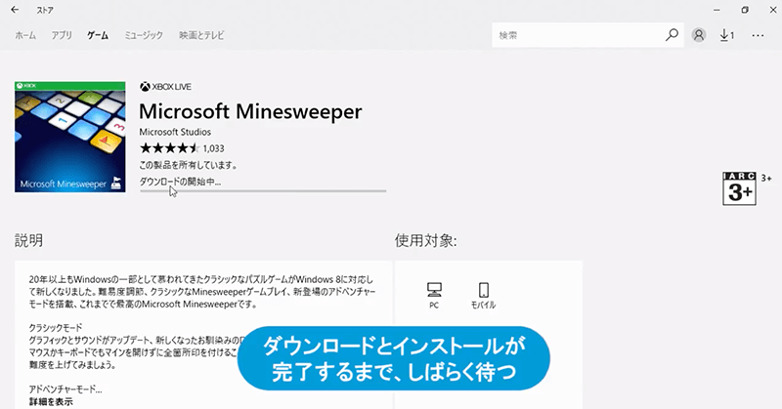Go back with the arrow icon

tap(15, 10)
